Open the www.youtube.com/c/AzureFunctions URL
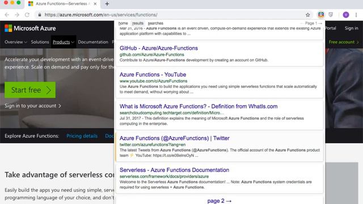The image size is (363, 204). tap(153, 81)
